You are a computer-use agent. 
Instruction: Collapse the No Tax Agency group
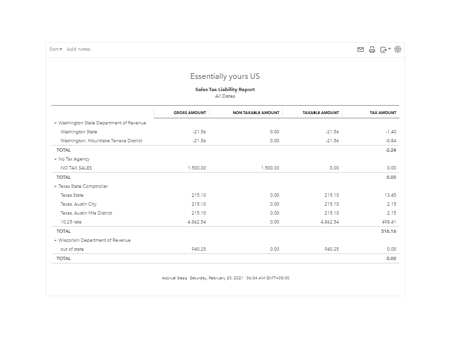[x=55, y=159]
